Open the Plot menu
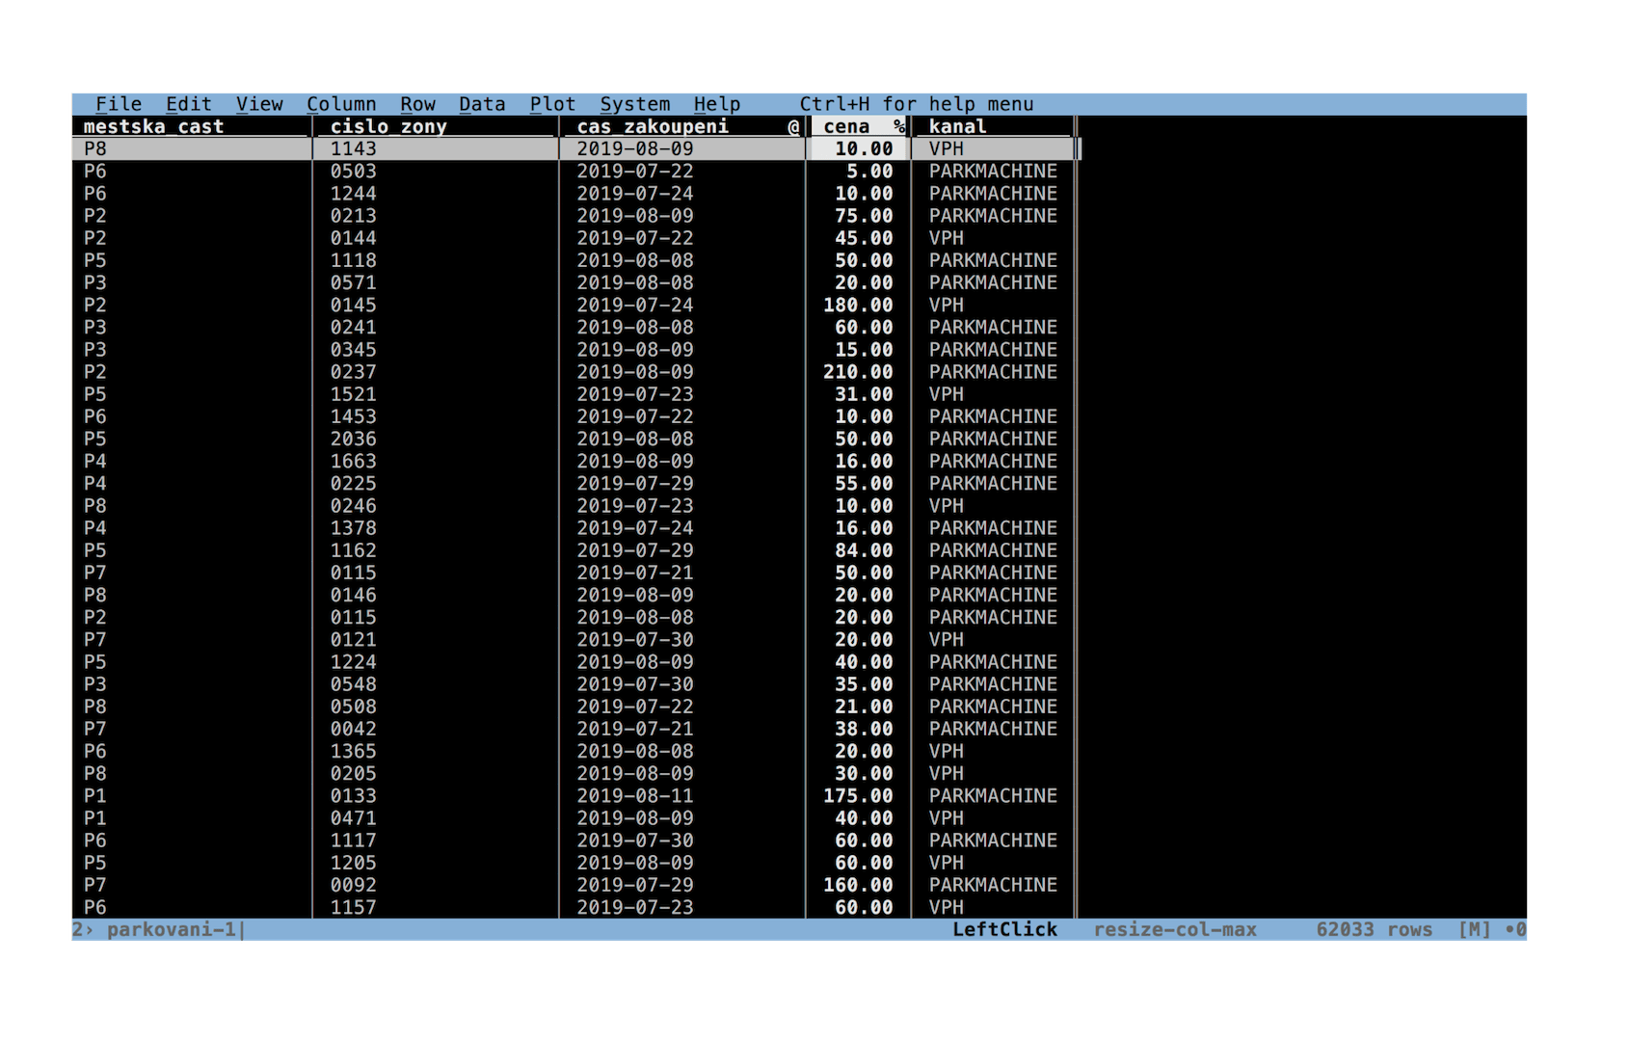The width and height of the screenshot is (1629, 1041). pyautogui.click(x=552, y=104)
